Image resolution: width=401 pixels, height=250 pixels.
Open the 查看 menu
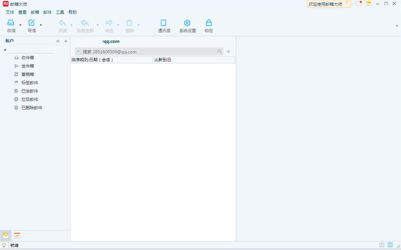[x=22, y=12]
